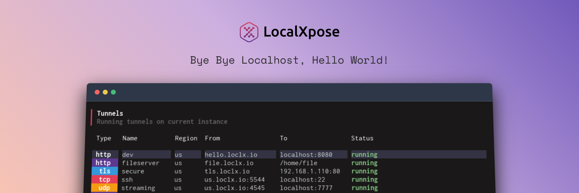
Task: Click 'file.loclx.io' in From column
Action: (x=229, y=163)
